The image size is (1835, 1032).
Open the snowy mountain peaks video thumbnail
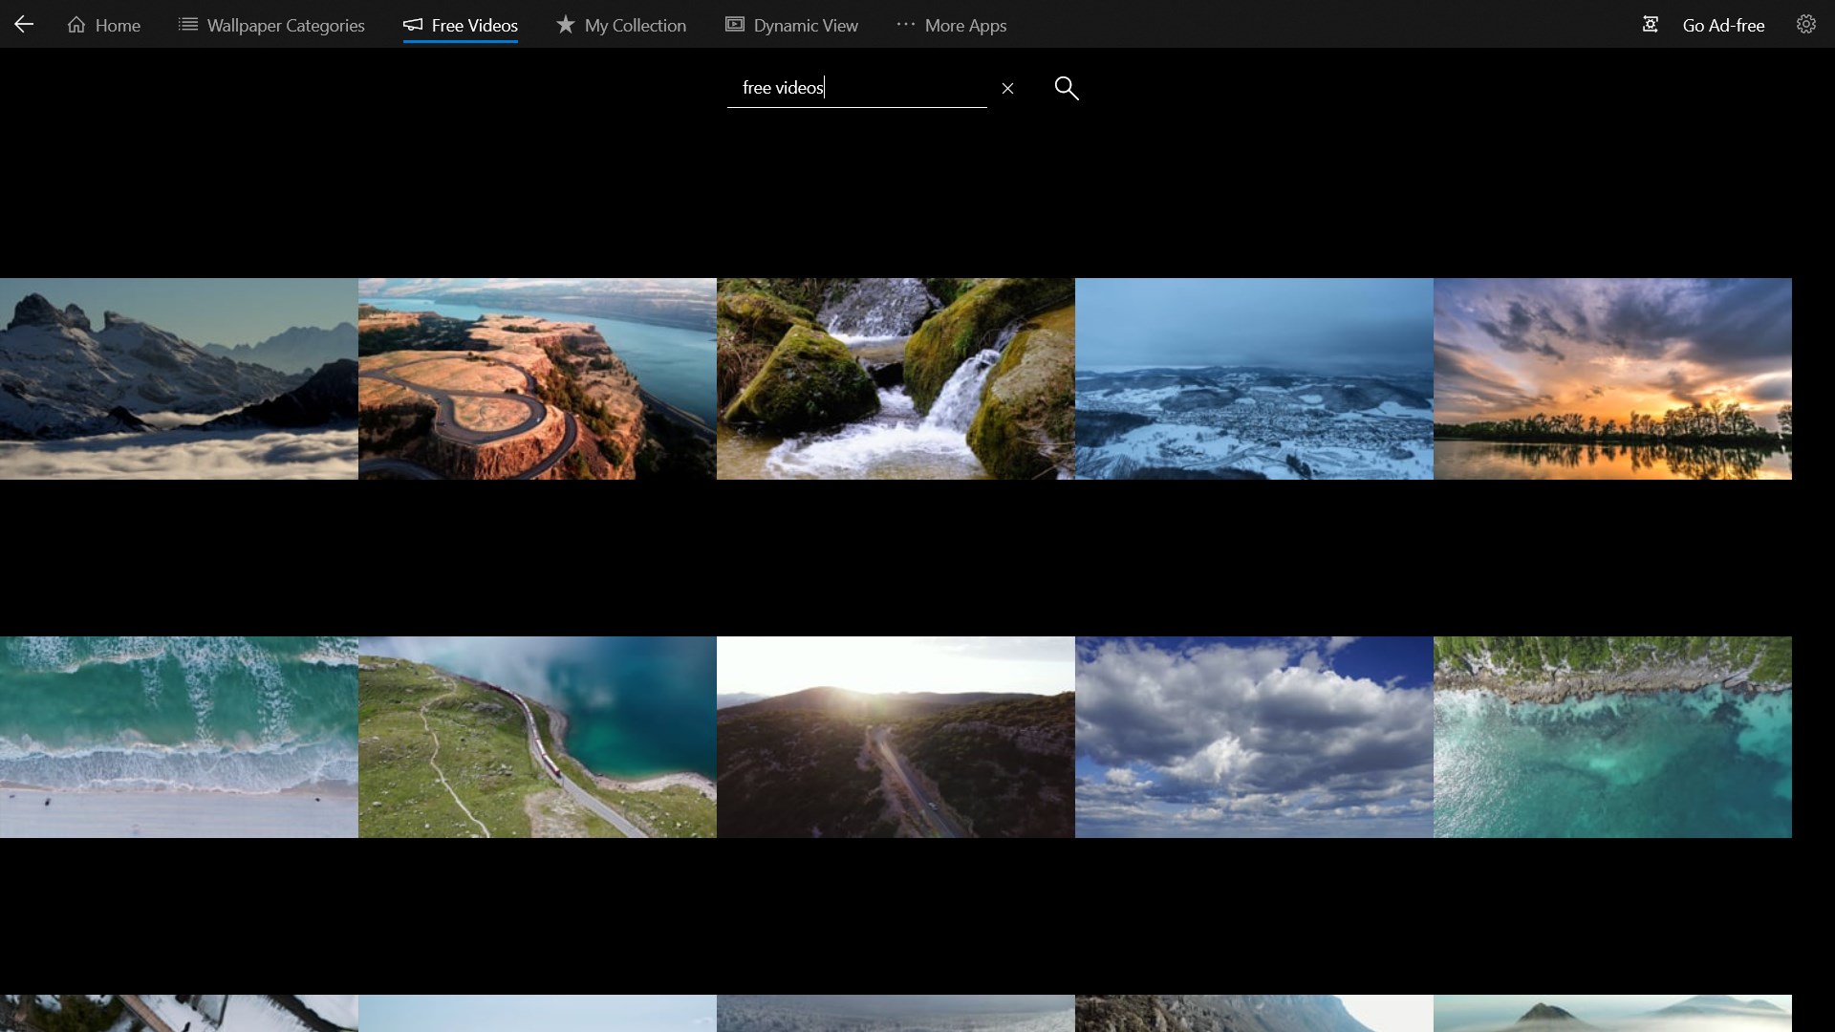click(x=179, y=378)
